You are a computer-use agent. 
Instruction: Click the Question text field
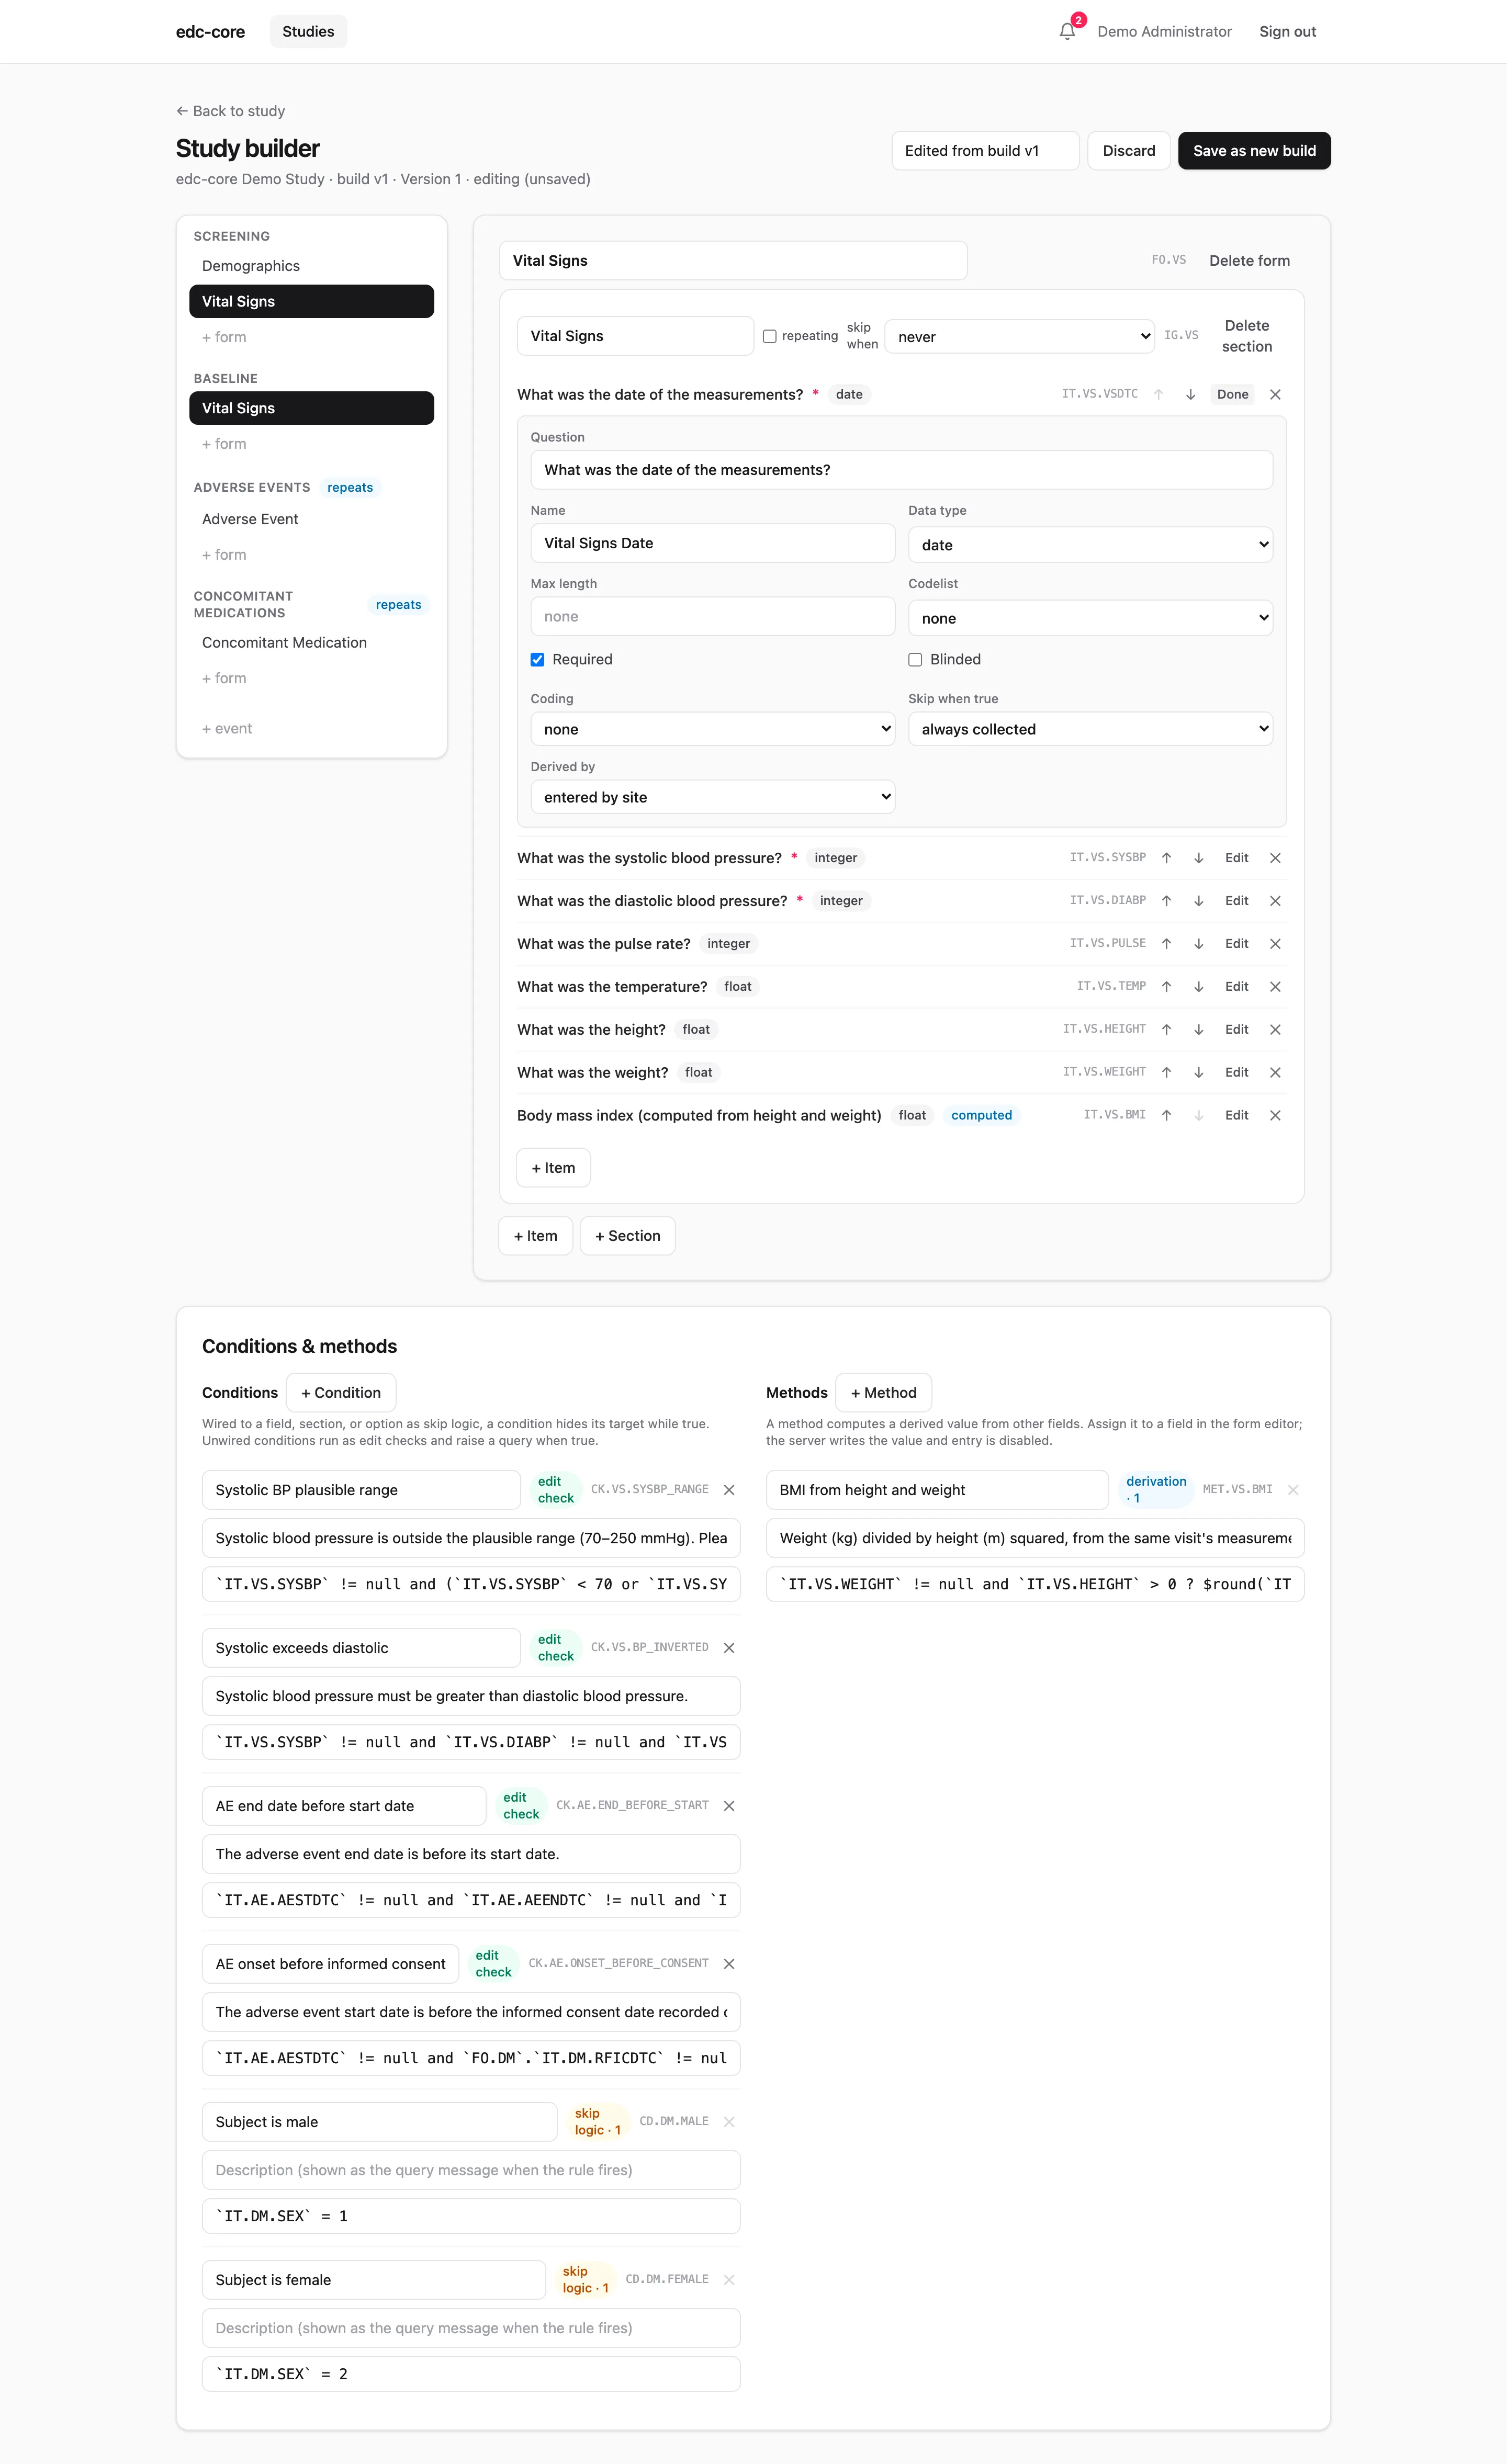coord(901,470)
